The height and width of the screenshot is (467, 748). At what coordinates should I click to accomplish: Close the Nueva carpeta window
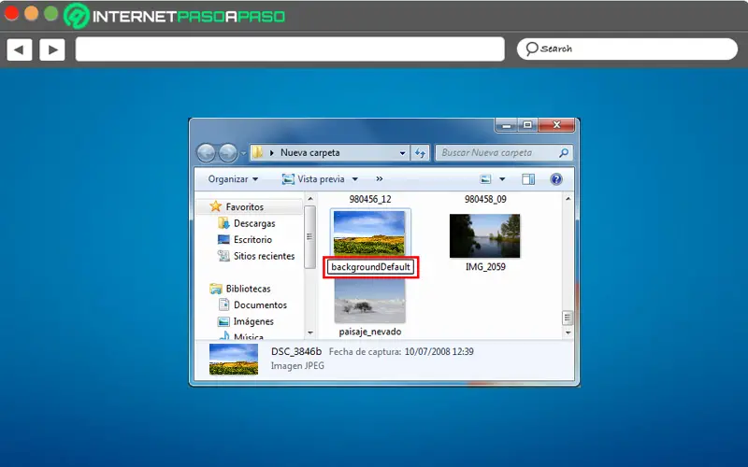click(556, 125)
